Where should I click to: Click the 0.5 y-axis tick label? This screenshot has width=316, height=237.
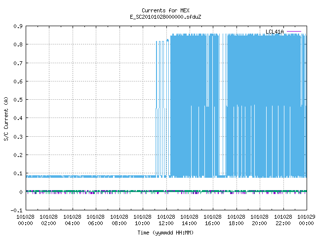click(x=18, y=100)
